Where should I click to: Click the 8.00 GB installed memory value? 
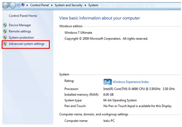[x=108, y=94]
